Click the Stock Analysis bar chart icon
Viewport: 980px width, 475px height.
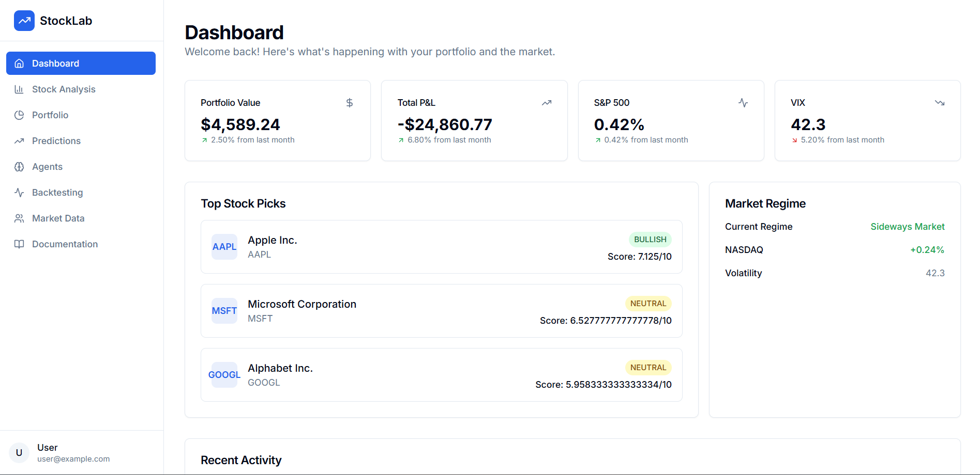(x=19, y=89)
